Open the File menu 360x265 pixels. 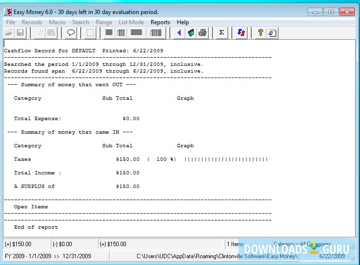(11, 22)
